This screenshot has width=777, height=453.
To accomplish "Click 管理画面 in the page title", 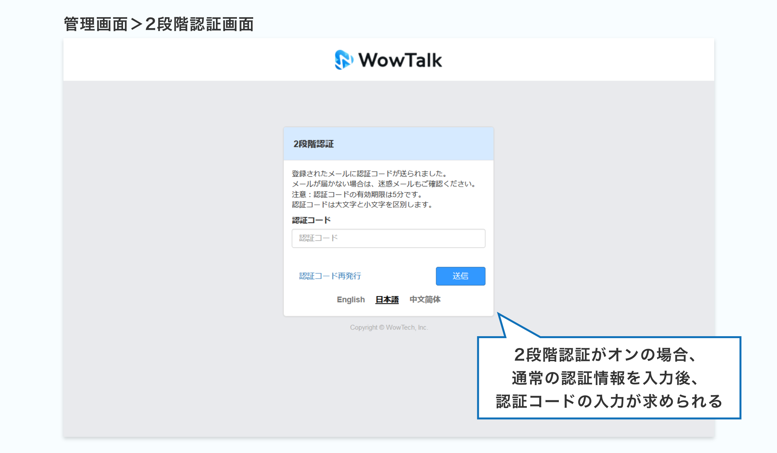I will [x=96, y=25].
